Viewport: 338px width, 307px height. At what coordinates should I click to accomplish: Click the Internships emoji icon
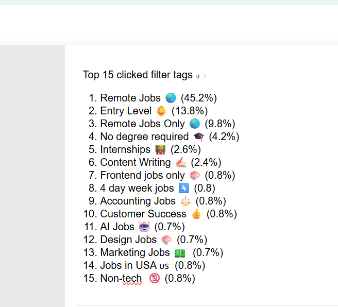[160, 150]
